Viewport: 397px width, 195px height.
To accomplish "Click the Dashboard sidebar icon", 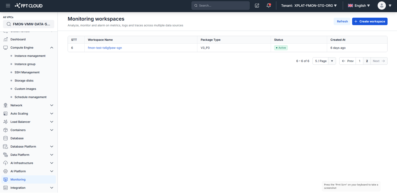I will pos(6,39).
